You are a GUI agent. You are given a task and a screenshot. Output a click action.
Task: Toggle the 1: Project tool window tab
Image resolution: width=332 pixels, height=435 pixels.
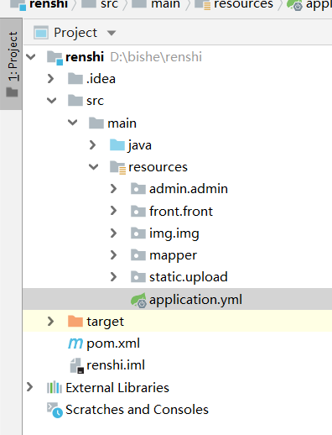point(11,64)
